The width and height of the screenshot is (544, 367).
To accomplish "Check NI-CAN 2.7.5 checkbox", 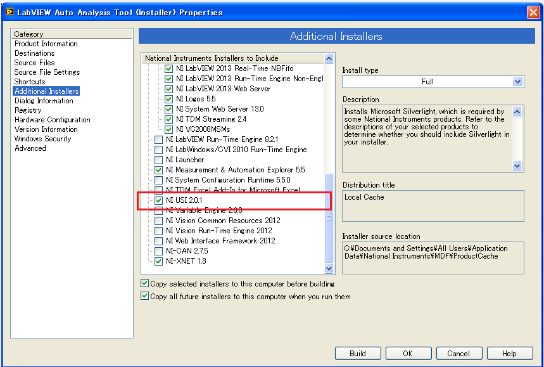I will 158,251.
